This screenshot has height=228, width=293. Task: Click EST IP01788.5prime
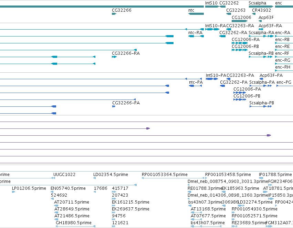click(275, 175)
